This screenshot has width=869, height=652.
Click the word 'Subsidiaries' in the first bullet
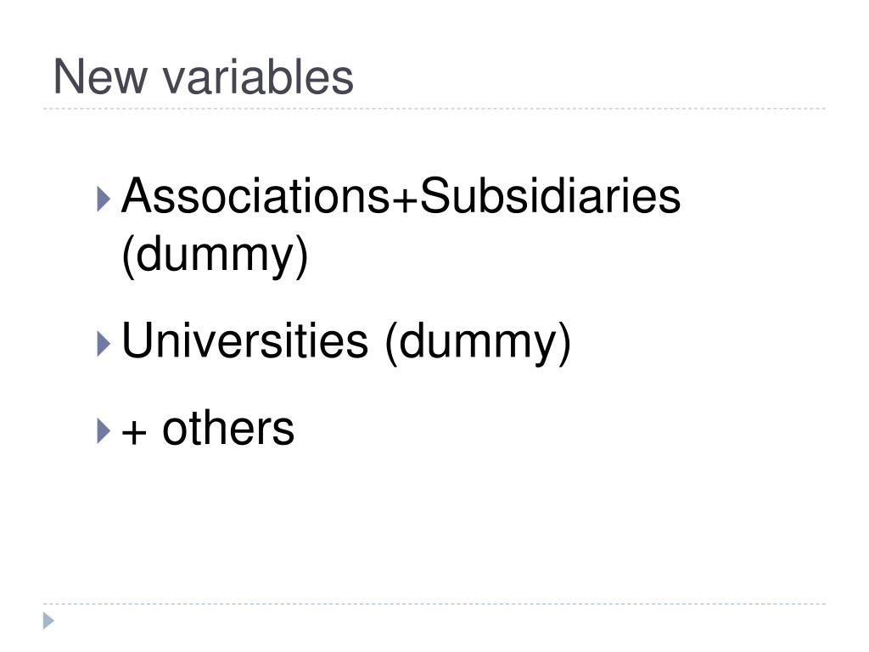click(550, 196)
